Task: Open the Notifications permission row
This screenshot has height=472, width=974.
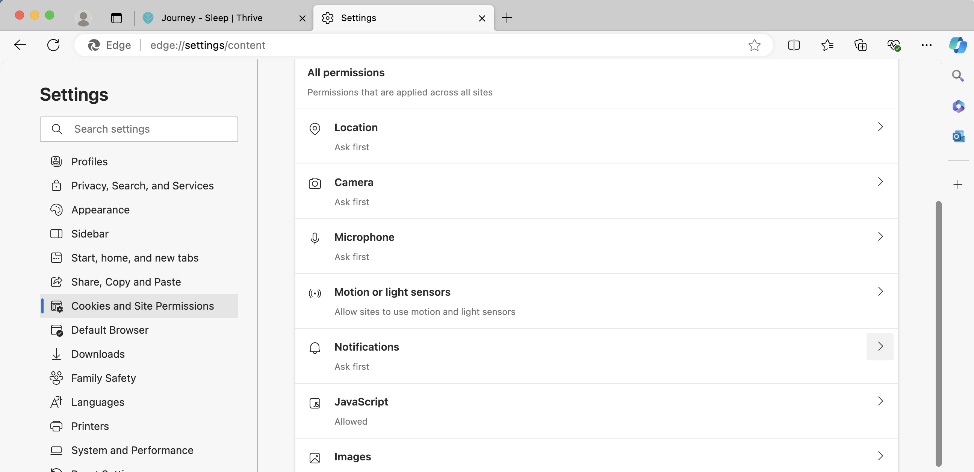Action: tap(596, 356)
